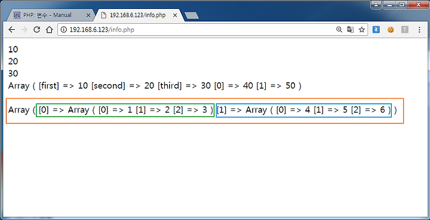Click the '[2] => 3' text
The width and height of the screenshot is (430, 220).
pos(190,110)
